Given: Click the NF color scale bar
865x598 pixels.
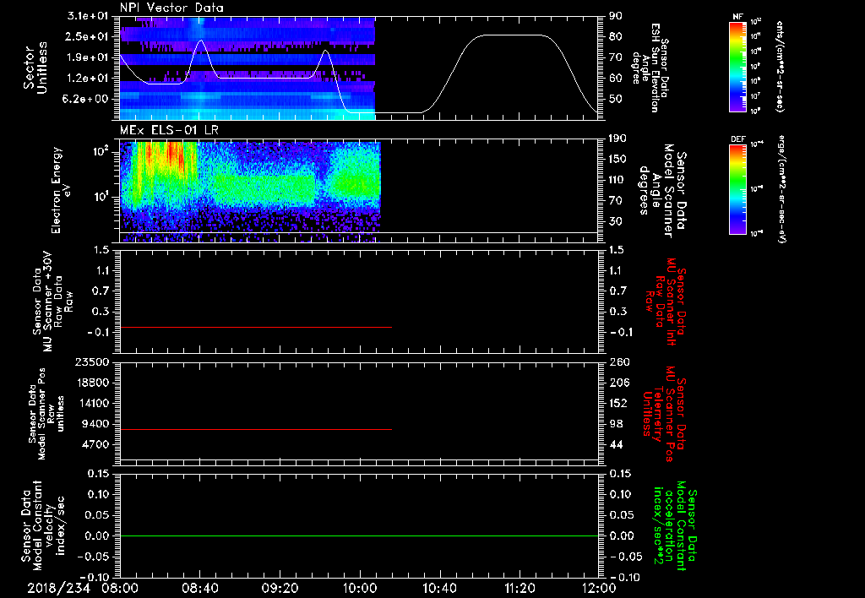Looking at the screenshot, I should click(737, 67).
